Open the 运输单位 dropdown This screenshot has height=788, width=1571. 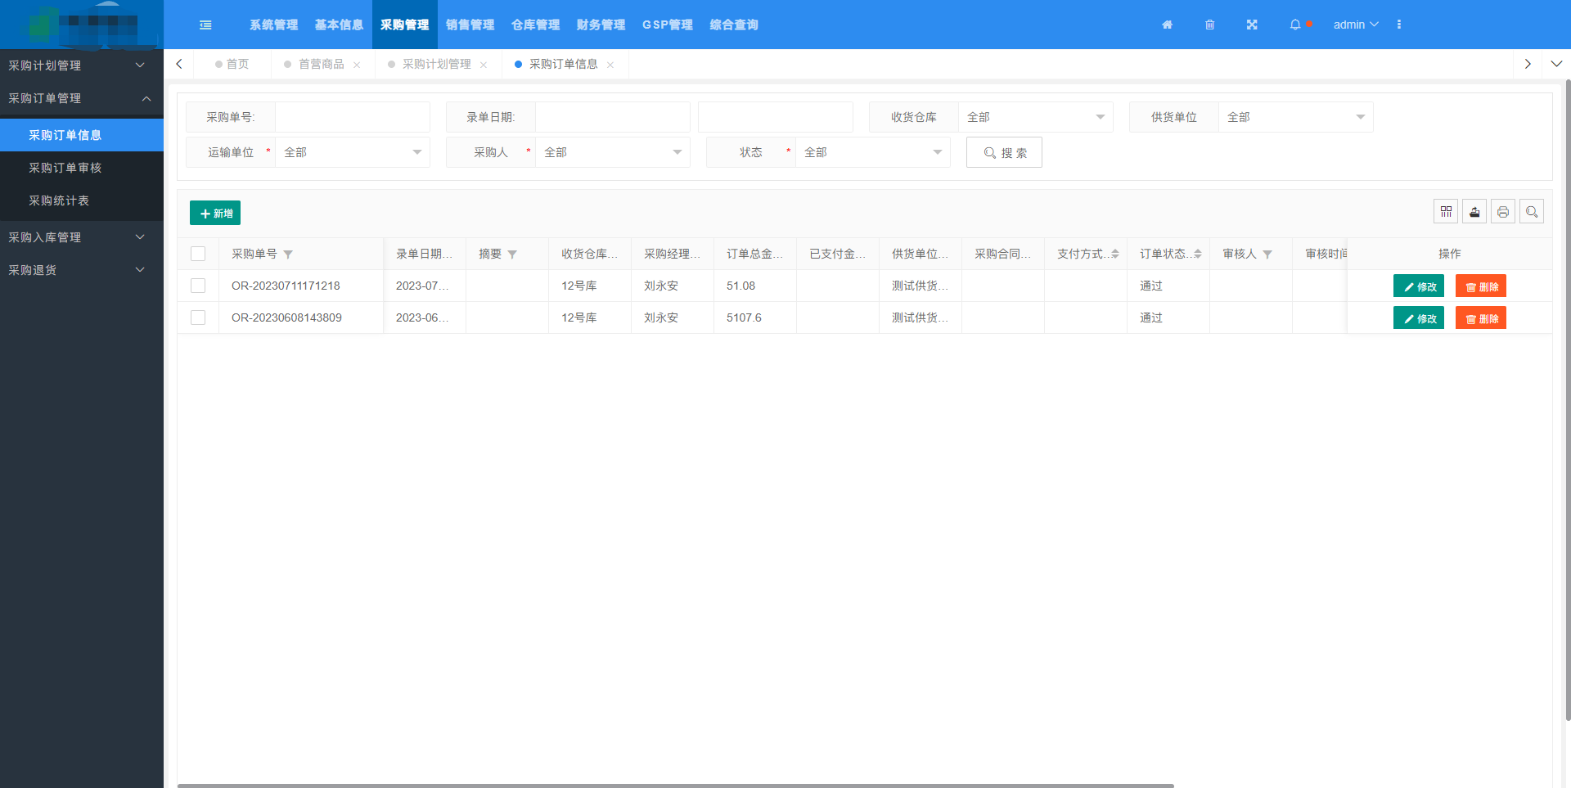point(352,152)
